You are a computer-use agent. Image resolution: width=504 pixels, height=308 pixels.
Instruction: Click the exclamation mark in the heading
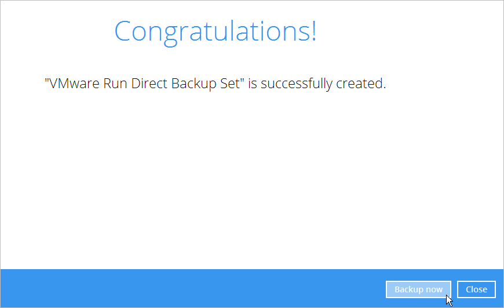313,31
